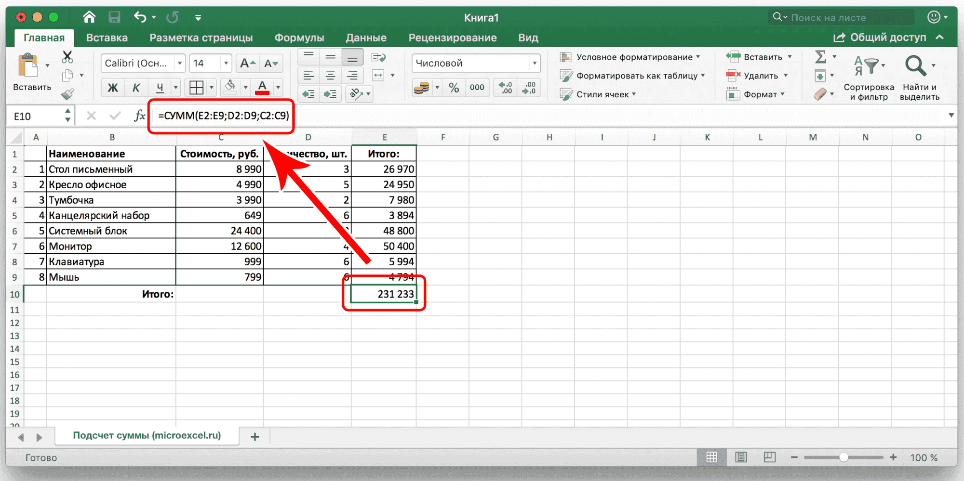Screen dimensions: 964x481
Task: Open the Calibri font name dropdown
Action: 179,64
